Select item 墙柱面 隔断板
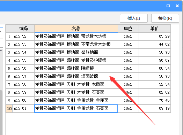Image resolution: width=183 pixels, height=135 pixels. [x=76, y=69]
